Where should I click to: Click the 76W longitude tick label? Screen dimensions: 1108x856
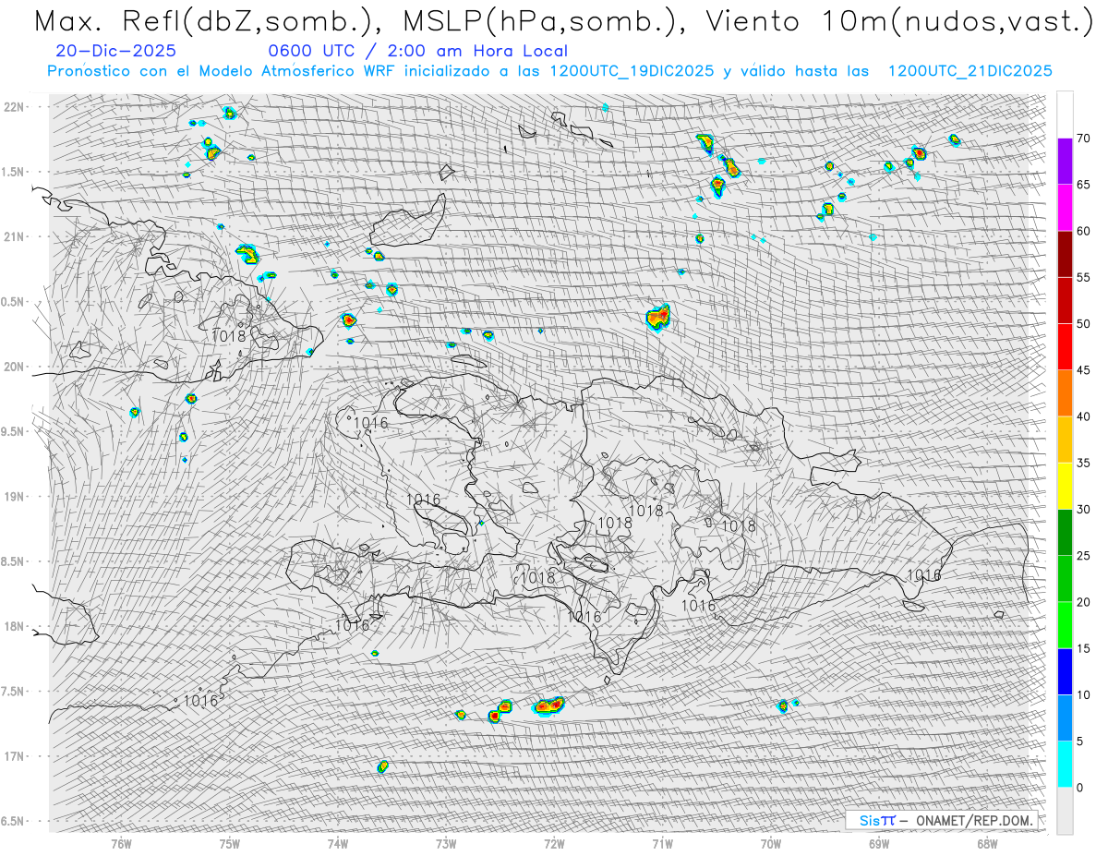[121, 843]
